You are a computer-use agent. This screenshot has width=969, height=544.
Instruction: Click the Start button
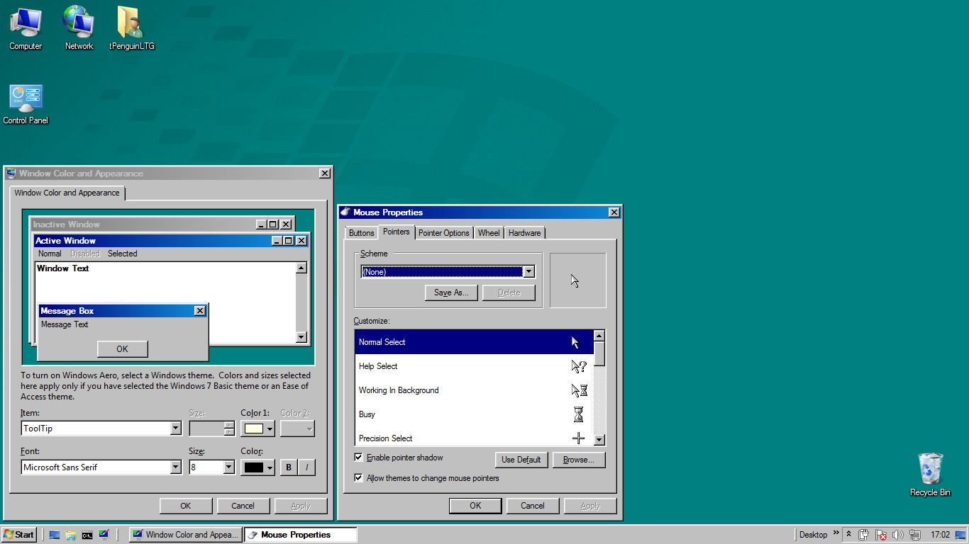[19, 535]
